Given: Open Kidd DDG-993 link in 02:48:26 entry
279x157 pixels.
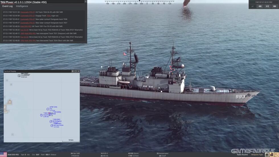Looking at the screenshot, I should click(x=26, y=26).
